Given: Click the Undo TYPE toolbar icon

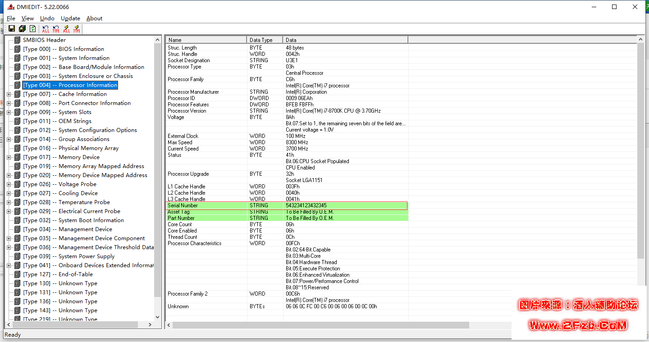Looking at the screenshot, I should coord(56,29).
